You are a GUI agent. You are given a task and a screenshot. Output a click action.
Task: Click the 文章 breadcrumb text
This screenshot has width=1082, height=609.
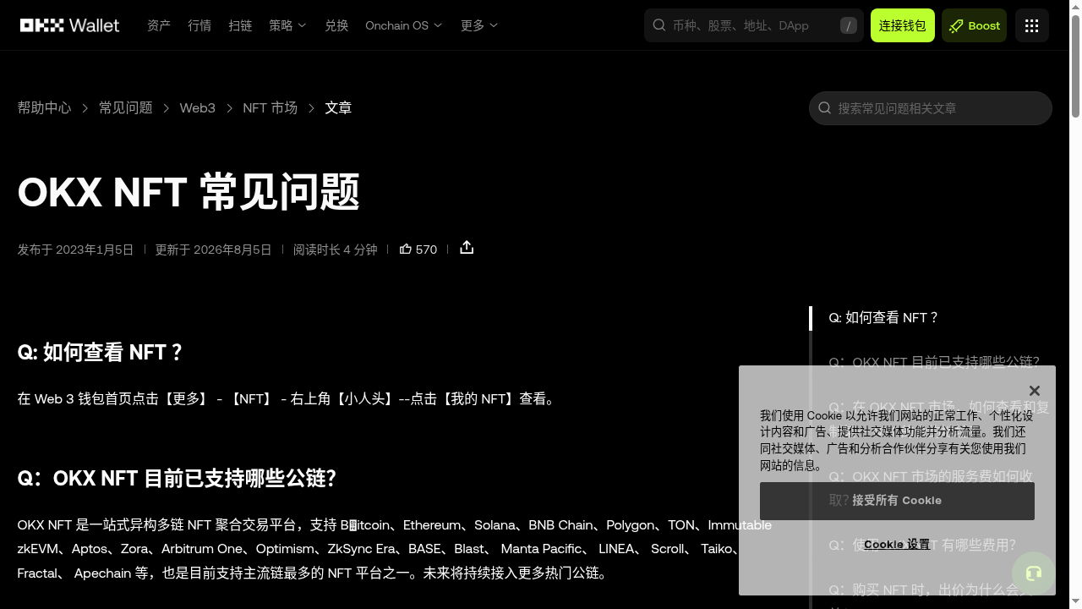pyautogui.click(x=338, y=107)
